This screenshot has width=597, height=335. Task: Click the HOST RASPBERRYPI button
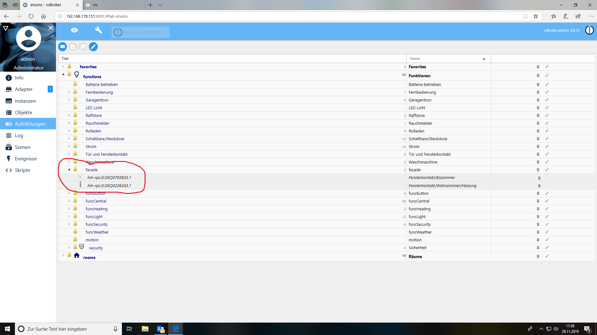click(x=141, y=32)
